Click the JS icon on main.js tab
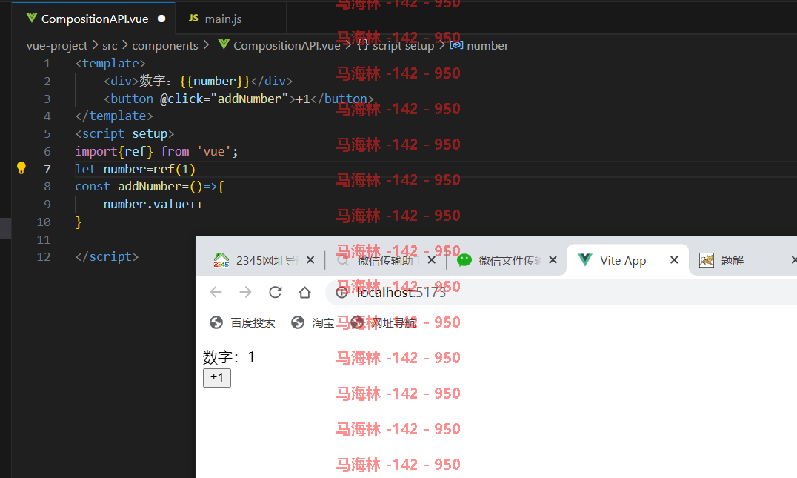797x478 pixels. tap(193, 19)
